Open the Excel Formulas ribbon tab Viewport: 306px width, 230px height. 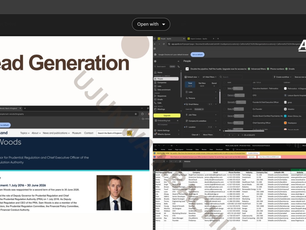tap(189, 149)
